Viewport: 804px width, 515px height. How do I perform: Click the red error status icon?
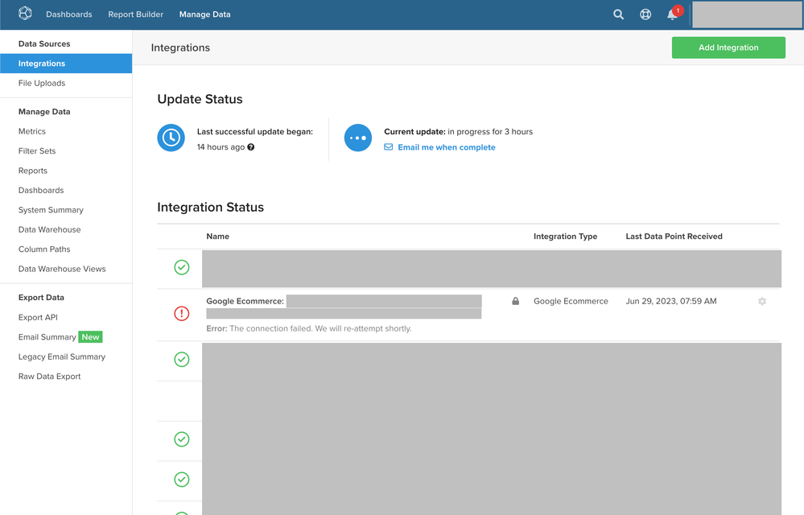[x=182, y=313]
